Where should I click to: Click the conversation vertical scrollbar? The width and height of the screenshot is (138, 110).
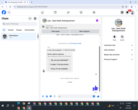point(99,69)
